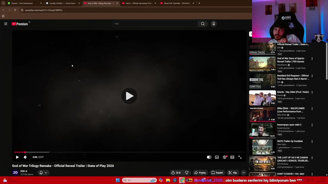Open Copilot from the taskbar

coord(161,180)
